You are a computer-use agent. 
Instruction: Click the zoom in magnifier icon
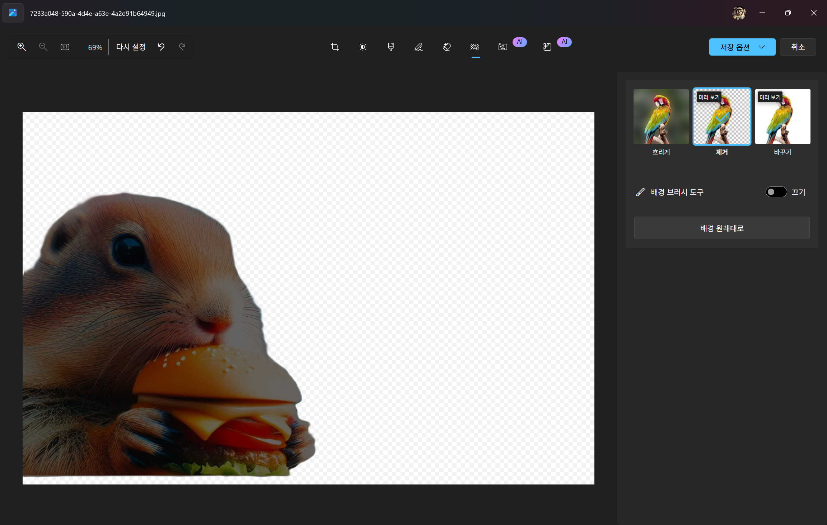click(x=22, y=47)
